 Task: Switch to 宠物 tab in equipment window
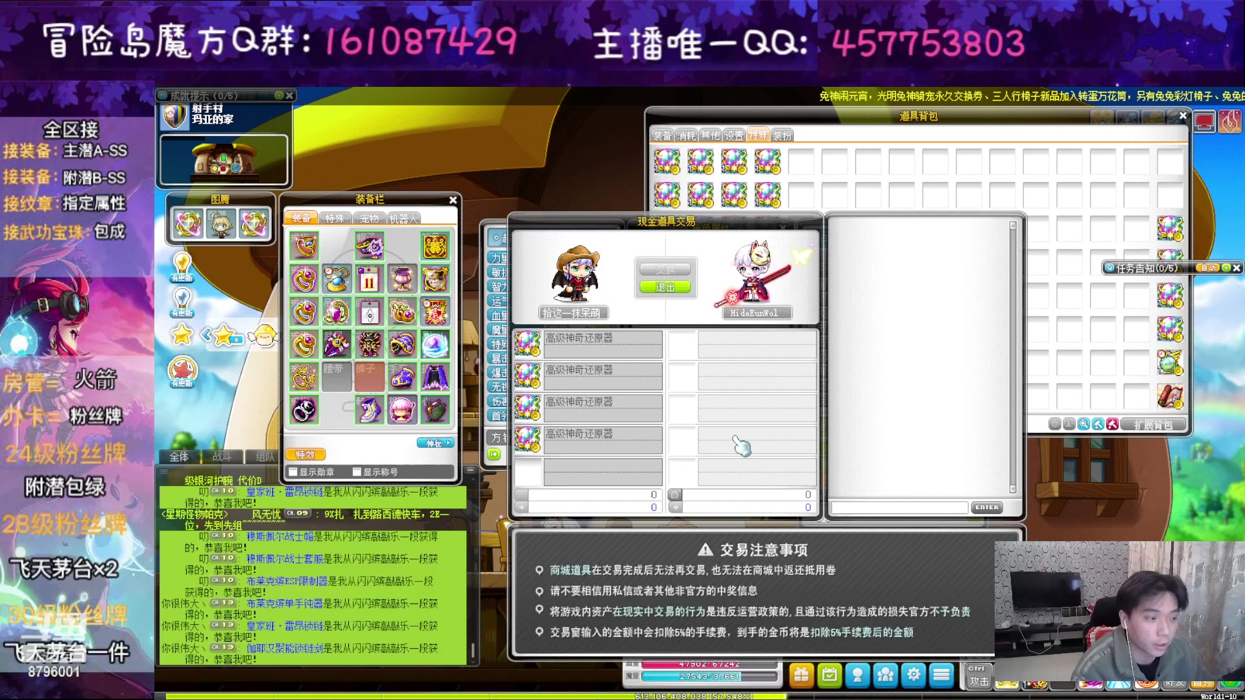click(370, 218)
